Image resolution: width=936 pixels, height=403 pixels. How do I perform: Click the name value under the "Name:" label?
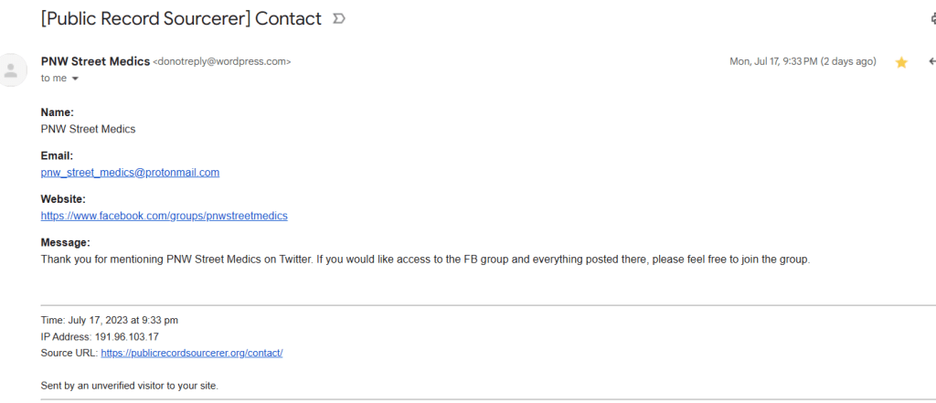coord(88,129)
